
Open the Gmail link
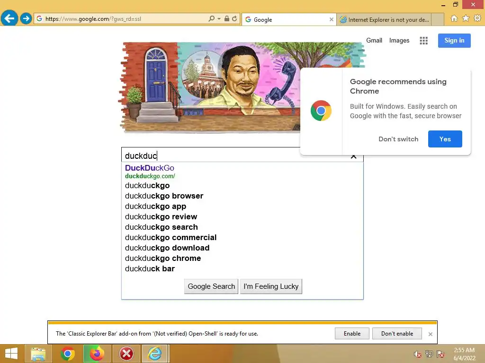pos(374,41)
